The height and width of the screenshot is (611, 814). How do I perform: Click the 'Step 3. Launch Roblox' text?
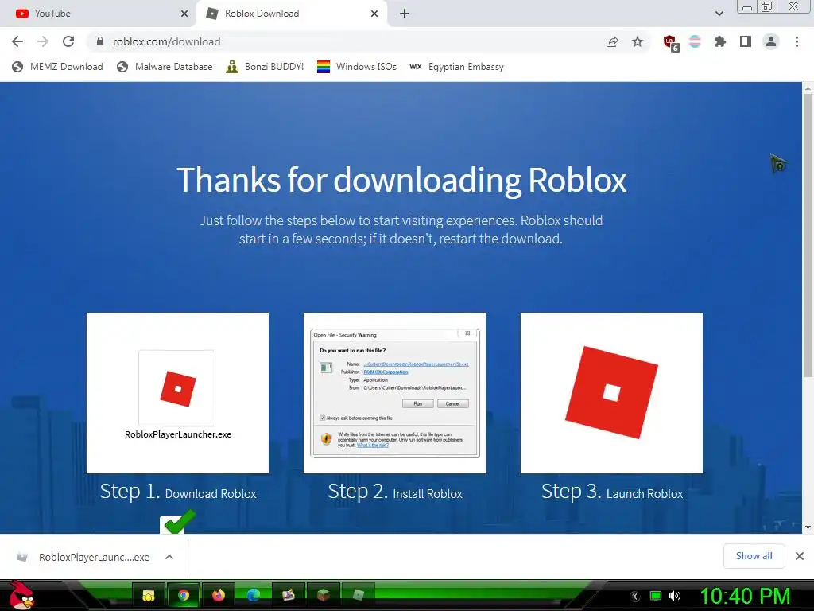(612, 492)
